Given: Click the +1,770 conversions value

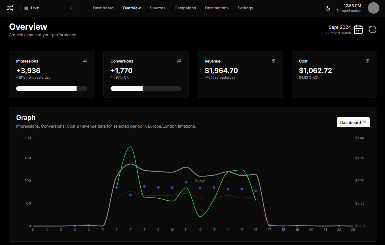Looking at the screenshot, I should point(122,70).
